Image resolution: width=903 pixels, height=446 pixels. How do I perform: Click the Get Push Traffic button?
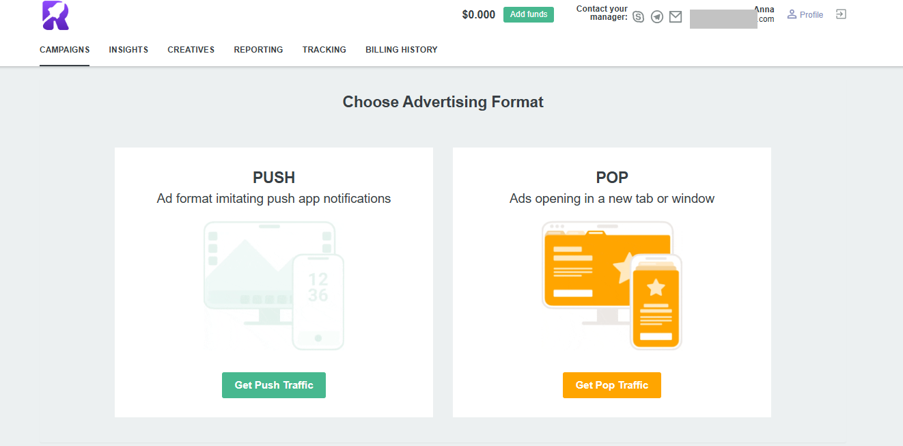pyautogui.click(x=273, y=385)
